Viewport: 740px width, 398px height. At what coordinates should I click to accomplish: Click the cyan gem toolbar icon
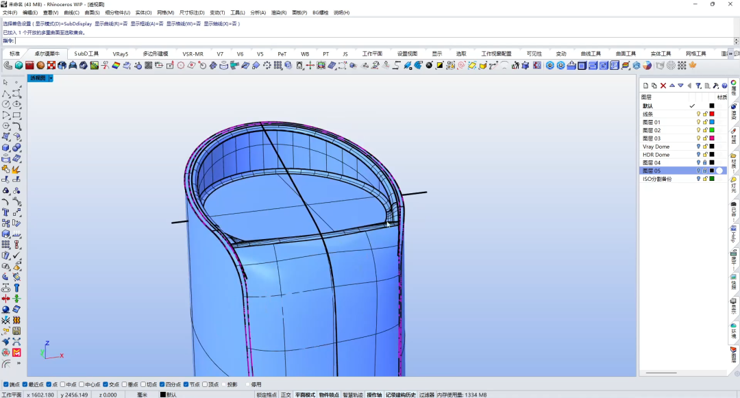click(x=19, y=66)
